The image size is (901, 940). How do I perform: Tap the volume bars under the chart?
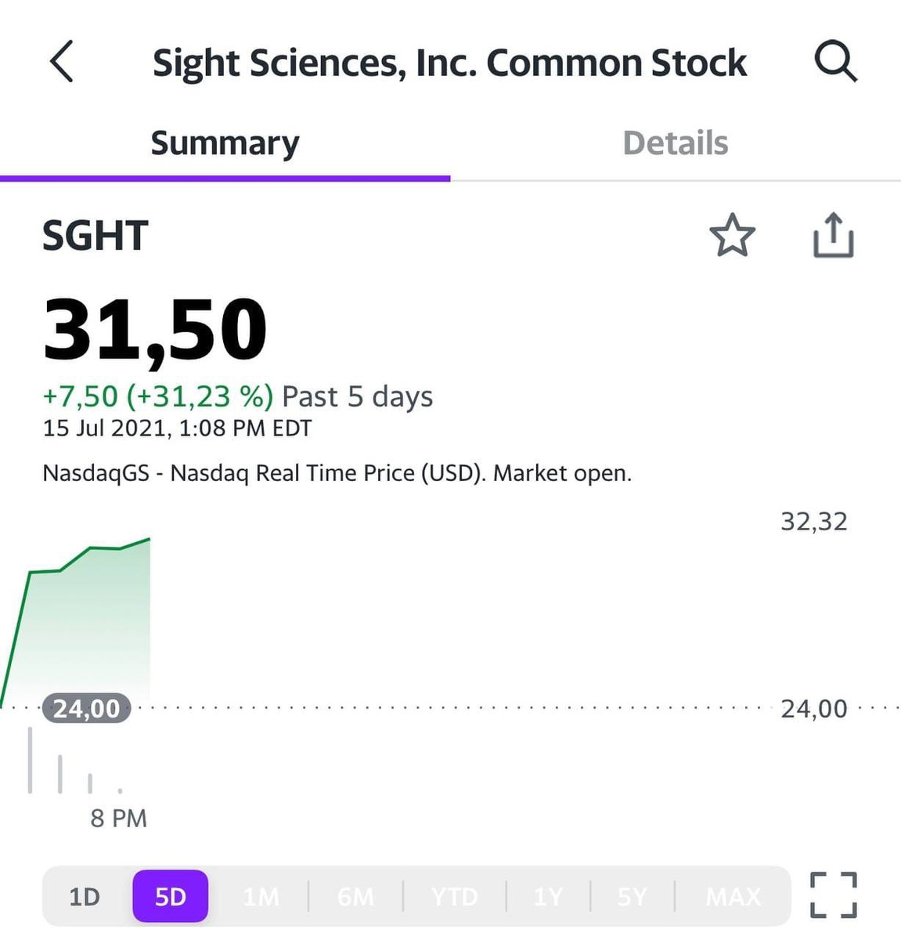pyautogui.click(x=75, y=761)
